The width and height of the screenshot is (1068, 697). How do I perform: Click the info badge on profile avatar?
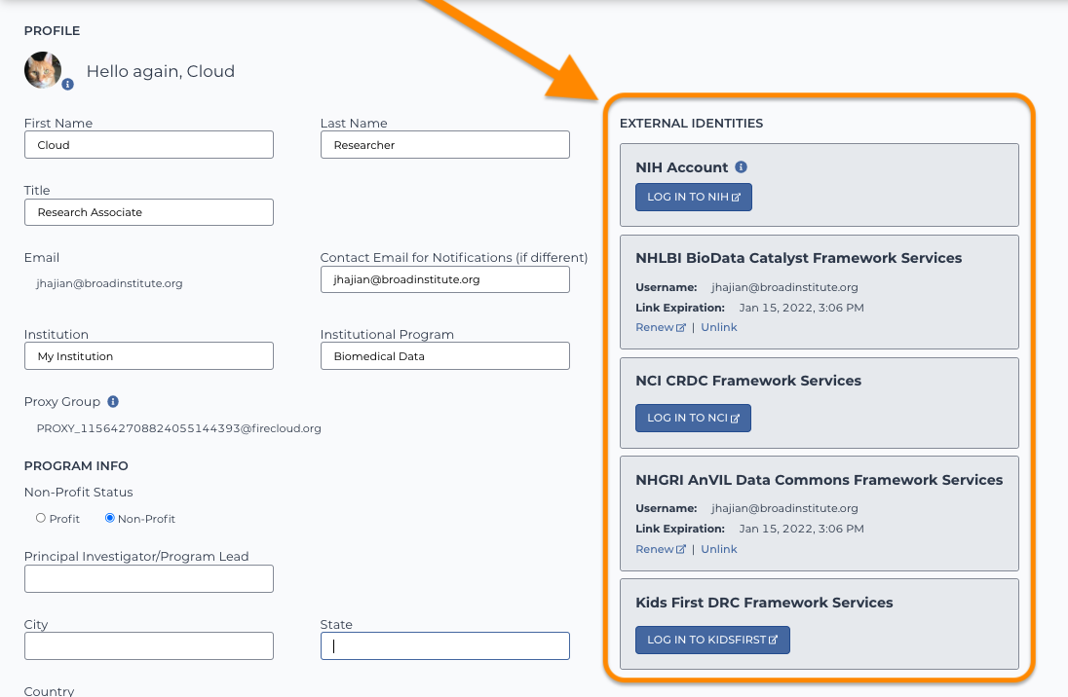tap(67, 85)
